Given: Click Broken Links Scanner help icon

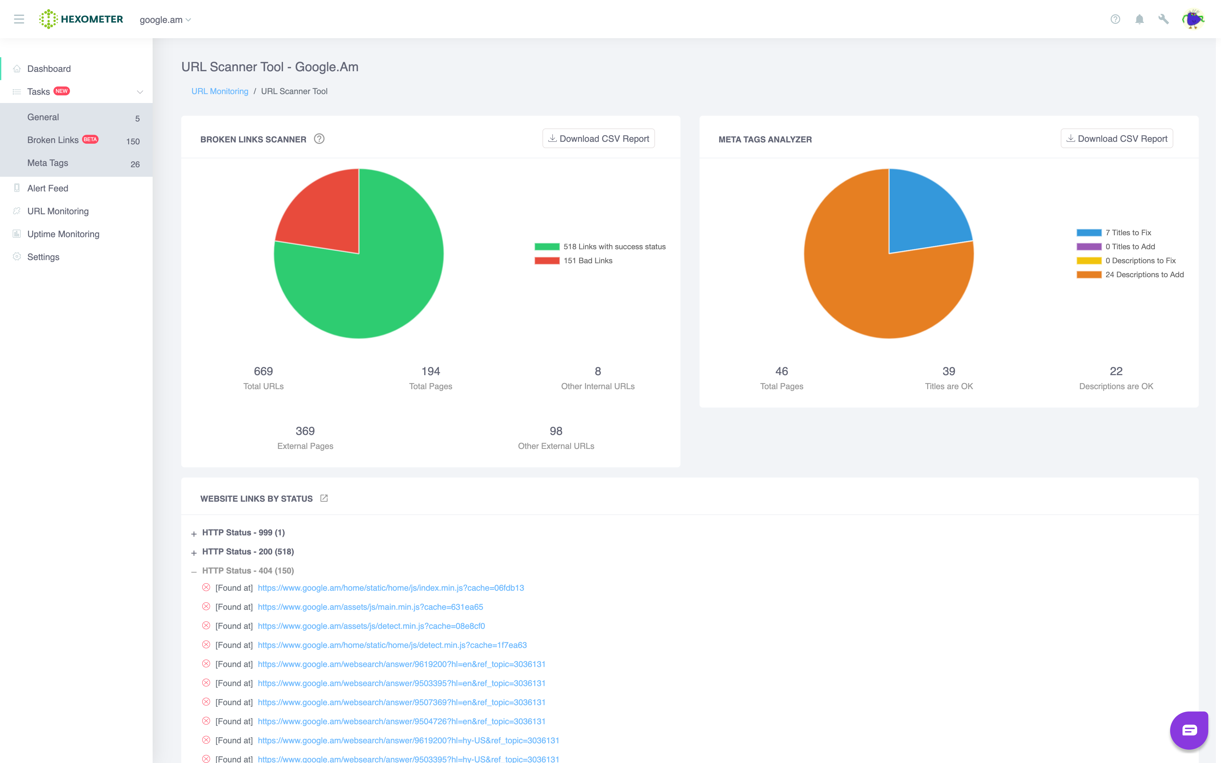Looking at the screenshot, I should tap(319, 139).
